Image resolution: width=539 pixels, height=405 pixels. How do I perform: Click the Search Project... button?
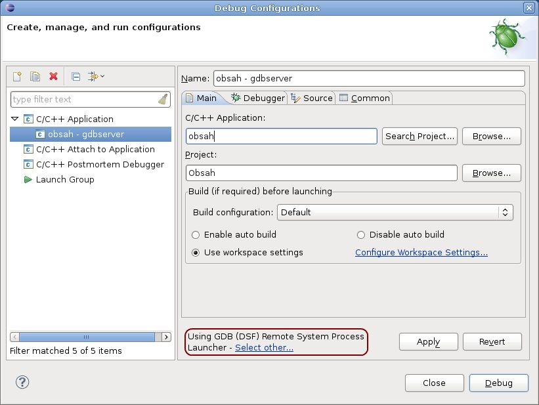(x=420, y=136)
